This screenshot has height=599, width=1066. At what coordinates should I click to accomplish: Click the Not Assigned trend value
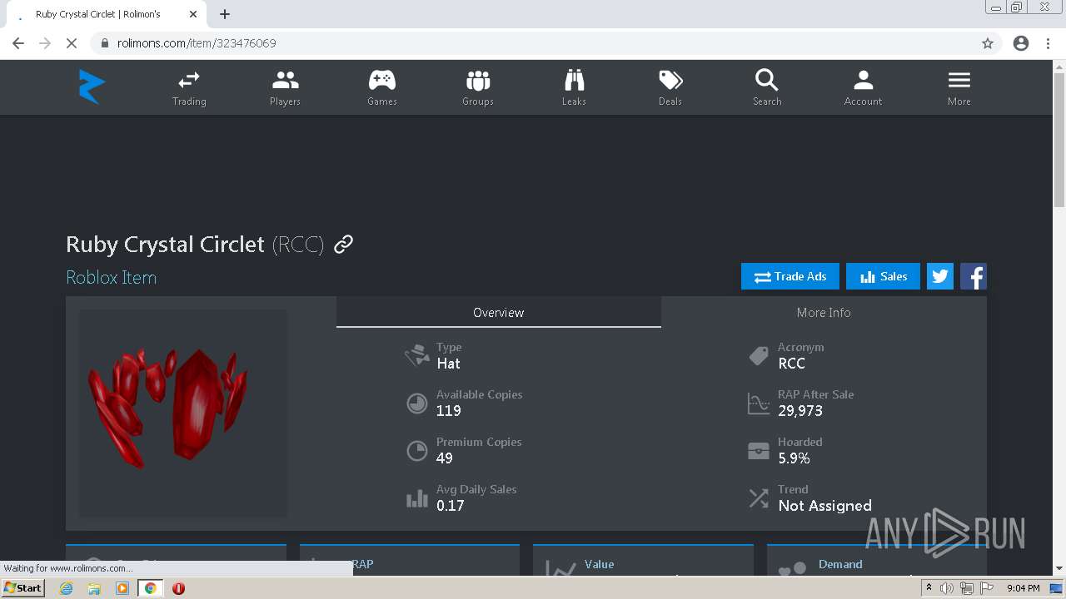click(x=825, y=506)
